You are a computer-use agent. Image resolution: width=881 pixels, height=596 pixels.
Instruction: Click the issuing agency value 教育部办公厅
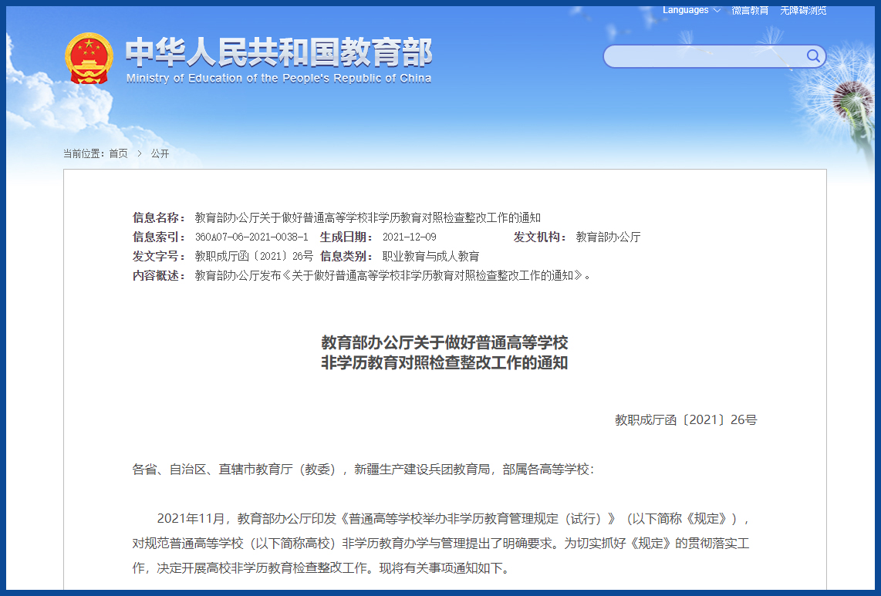[x=608, y=237]
